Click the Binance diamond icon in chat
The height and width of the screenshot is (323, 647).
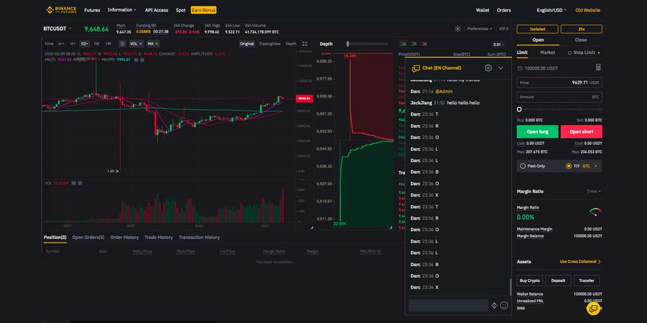pos(495,305)
